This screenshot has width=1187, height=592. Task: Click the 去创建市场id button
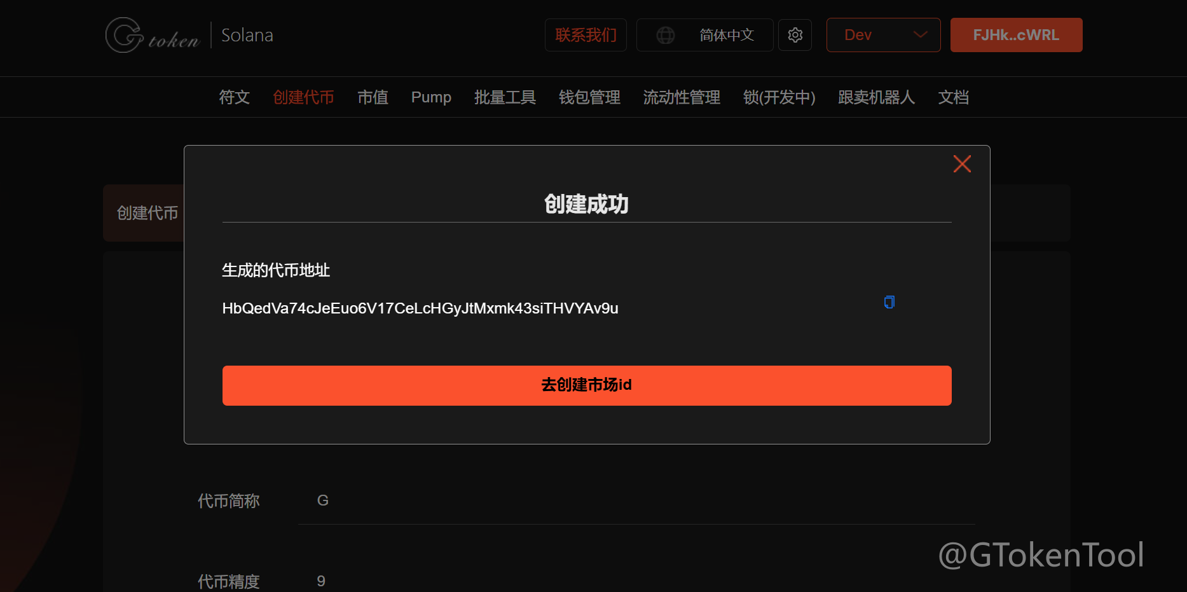pyautogui.click(x=586, y=385)
